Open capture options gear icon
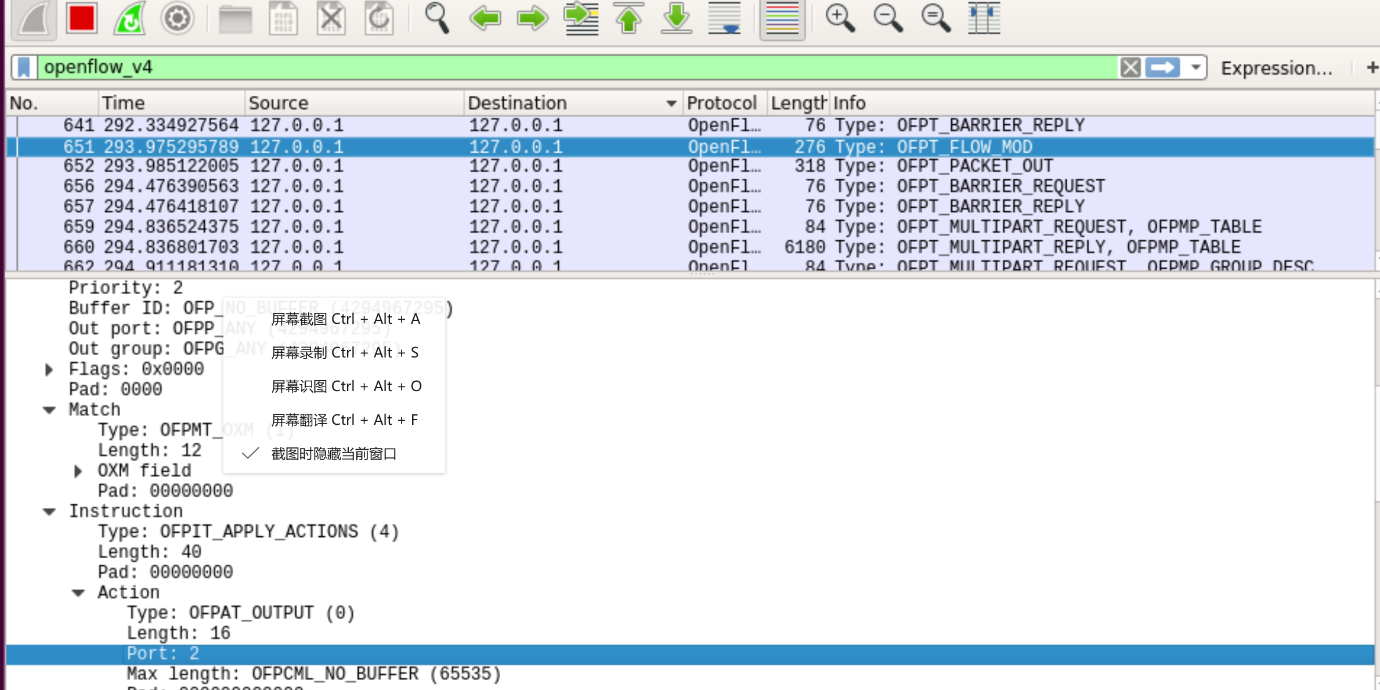Screen dimensions: 1380x690 pos(176,19)
